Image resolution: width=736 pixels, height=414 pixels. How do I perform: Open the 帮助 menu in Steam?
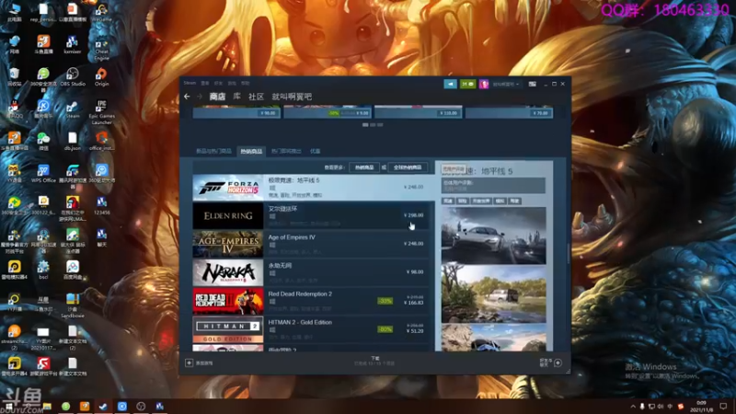[x=246, y=83]
